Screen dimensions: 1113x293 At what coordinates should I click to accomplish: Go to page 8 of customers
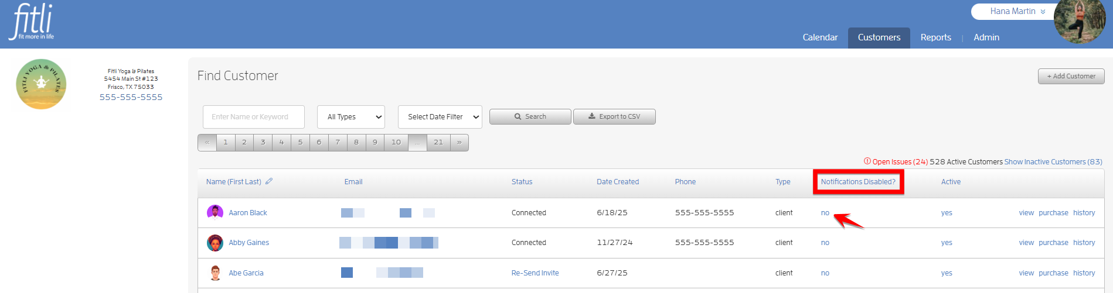(x=356, y=142)
